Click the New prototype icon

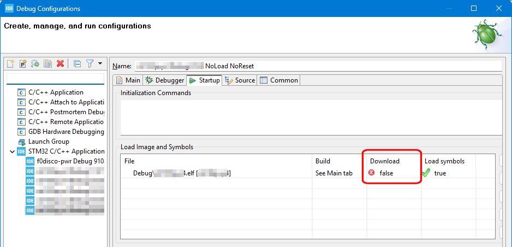click(x=23, y=63)
